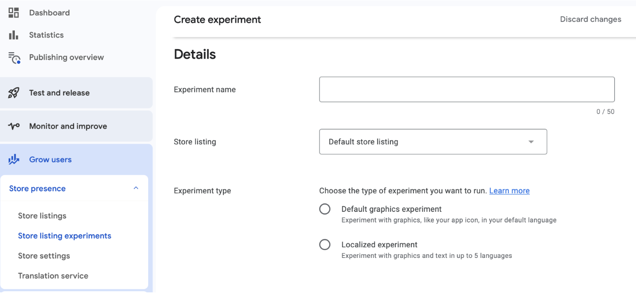Click the Test and release rocket icon
Screen dimensions: 636x297
(x=14, y=93)
